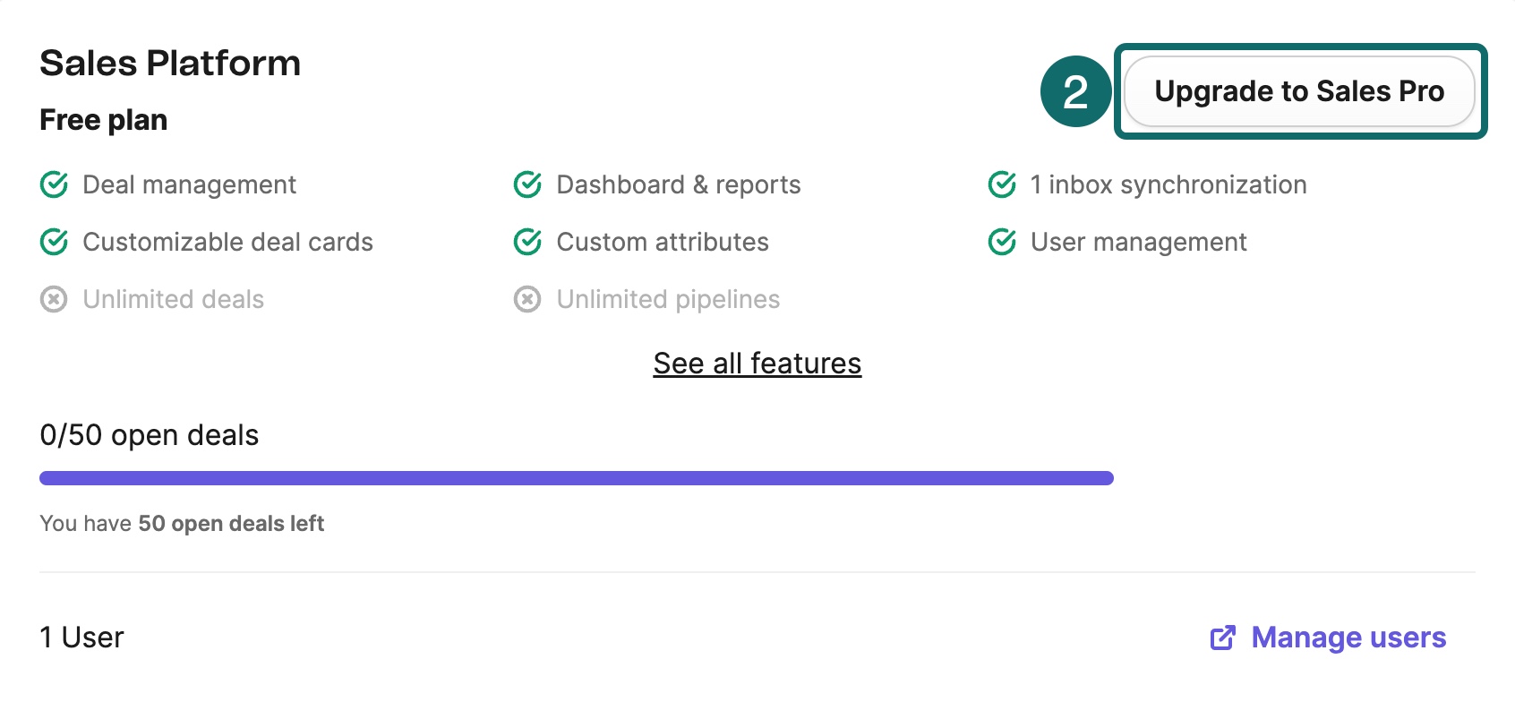The image size is (1515, 702).
Task: Click the external link icon beside Manage users
Action: click(x=1223, y=638)
